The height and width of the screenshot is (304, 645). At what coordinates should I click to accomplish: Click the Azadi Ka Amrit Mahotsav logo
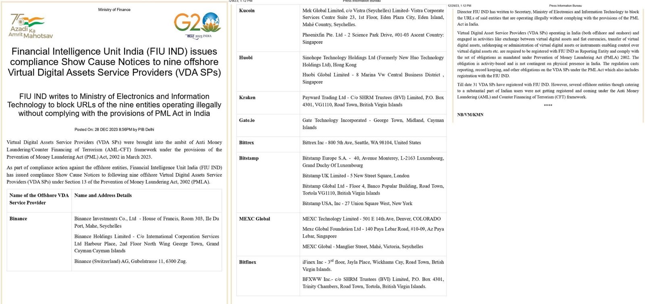point(31,26)
